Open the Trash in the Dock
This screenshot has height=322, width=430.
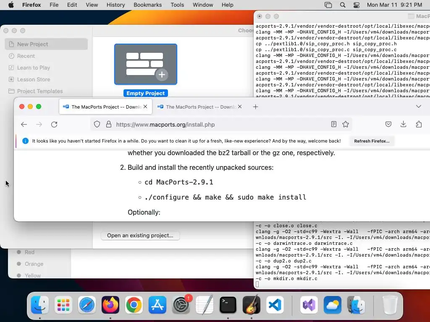390,305
